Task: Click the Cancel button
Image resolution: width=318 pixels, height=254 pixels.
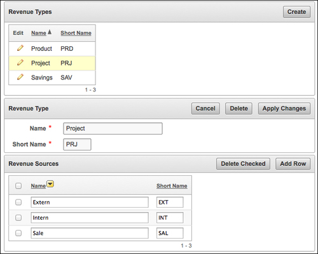Action: (205, 109)
